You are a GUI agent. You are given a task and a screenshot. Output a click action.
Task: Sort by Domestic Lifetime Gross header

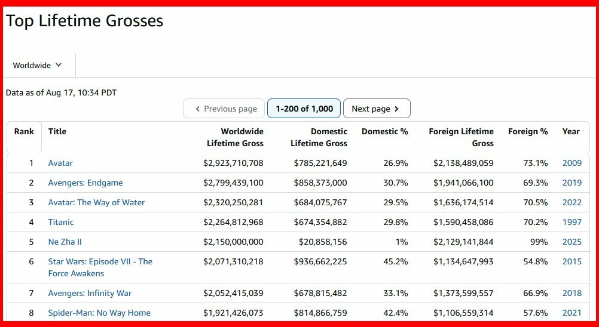[x=319, y=138]
